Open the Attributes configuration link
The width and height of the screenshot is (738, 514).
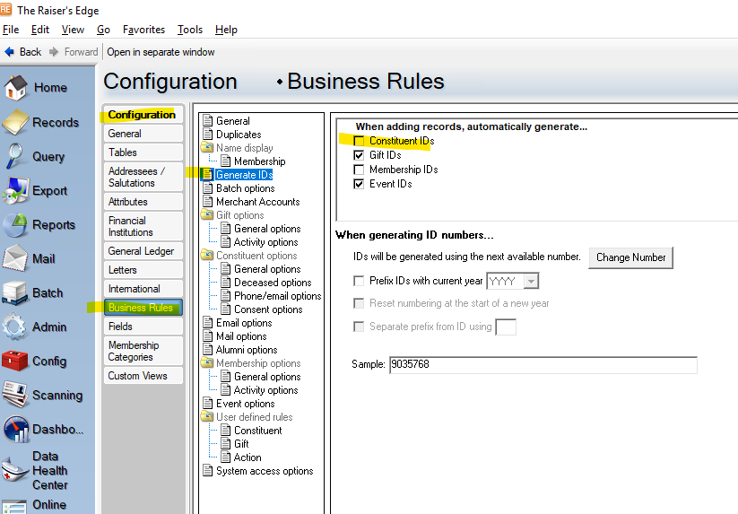(143, 202)
